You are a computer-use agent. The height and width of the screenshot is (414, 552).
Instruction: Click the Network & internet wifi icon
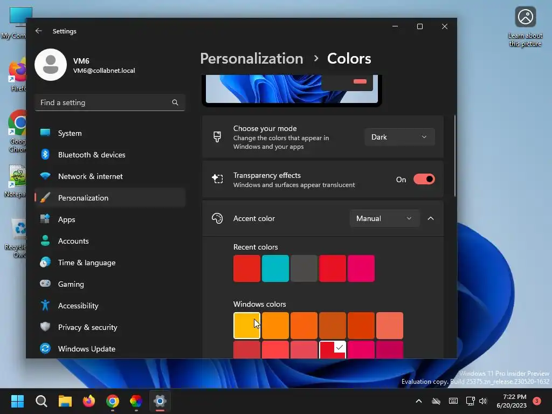click(45, 176)
